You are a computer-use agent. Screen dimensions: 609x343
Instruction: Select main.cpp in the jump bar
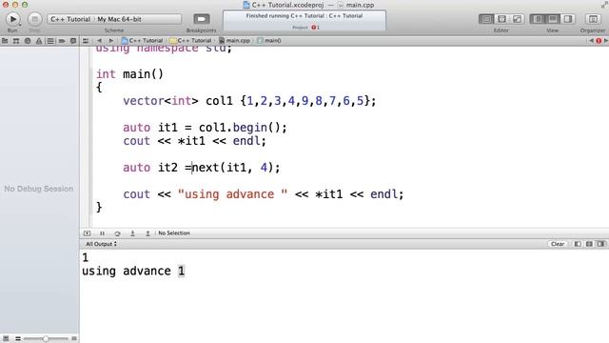coord(235,40)
